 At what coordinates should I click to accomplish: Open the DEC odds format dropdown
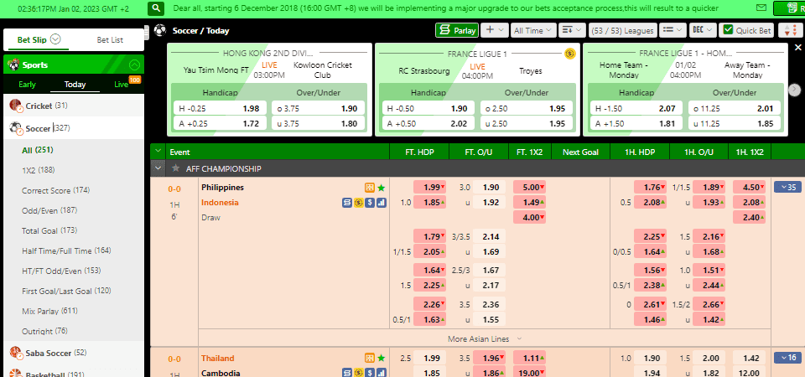(x=703, y=30)
